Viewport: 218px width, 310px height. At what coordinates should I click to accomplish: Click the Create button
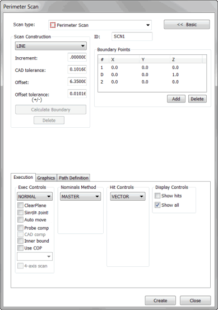[x=160, y=300]
